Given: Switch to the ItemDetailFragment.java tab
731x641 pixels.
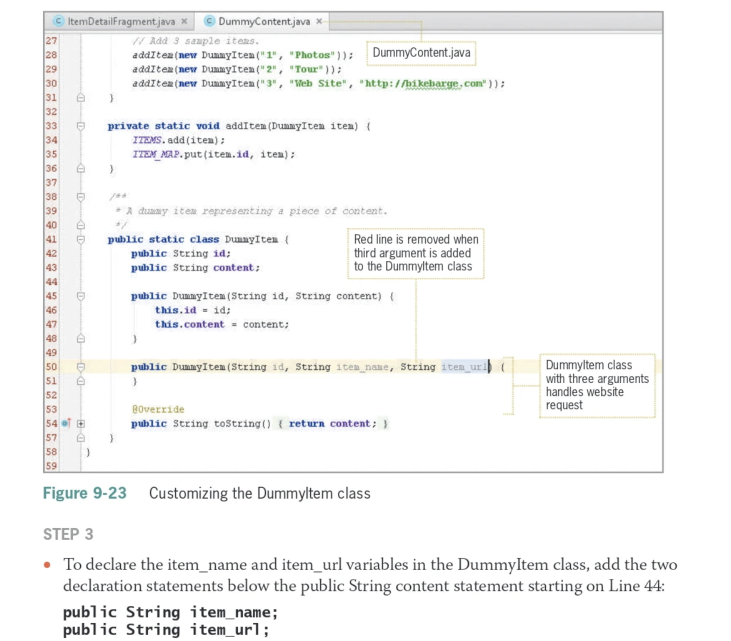Looking at the screenshot, I should pos(120,22).
